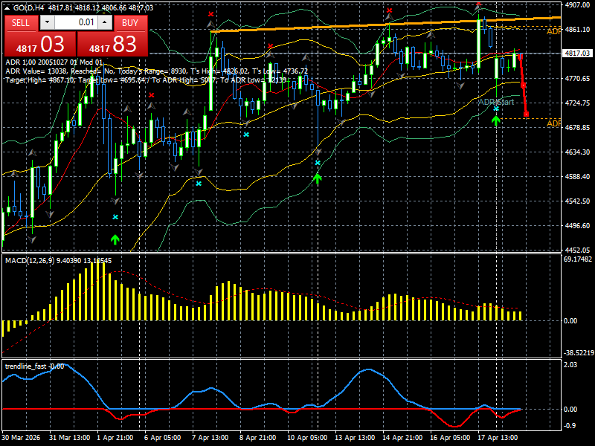This screenshot has height=446, width=595.
Task: Click the ADR Value= 13038 info line
Action: click(157, 71)
